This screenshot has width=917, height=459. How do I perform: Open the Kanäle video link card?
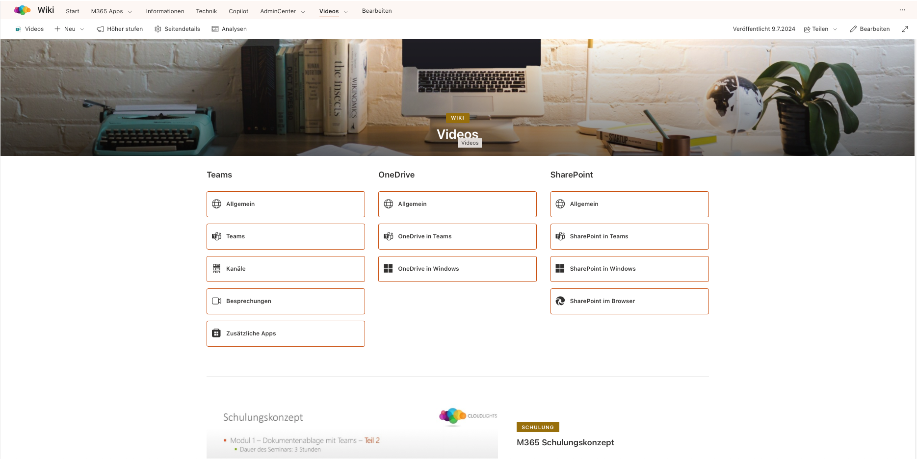pyautogui.click(x=286, y=269)
